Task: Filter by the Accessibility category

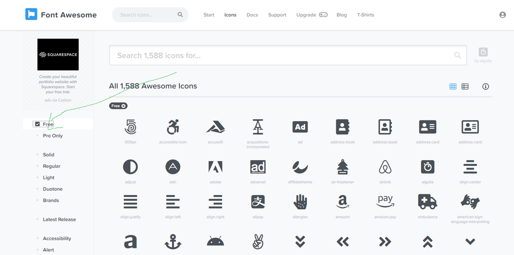Action: (57, 239)
